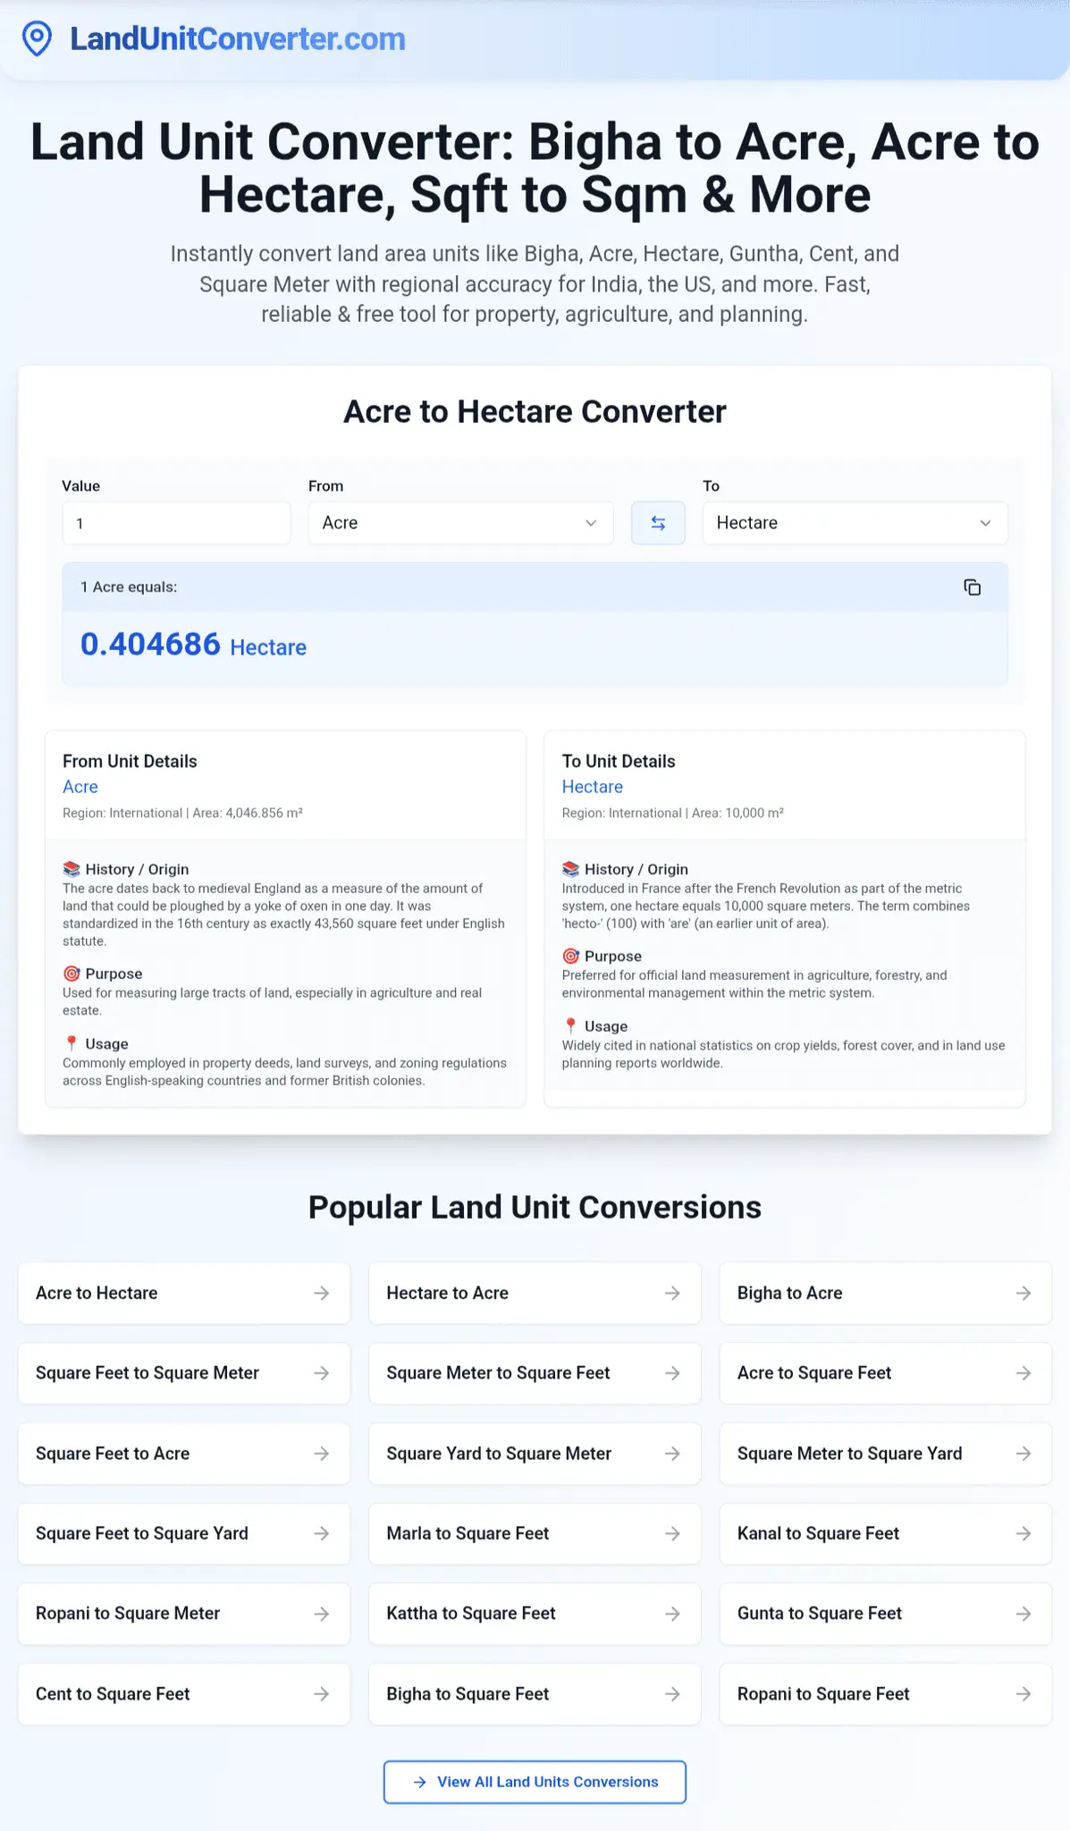This screenshot has width=1070, height=1831.
Task: Click the From dropdown chevron arrow
Action: 591,523
